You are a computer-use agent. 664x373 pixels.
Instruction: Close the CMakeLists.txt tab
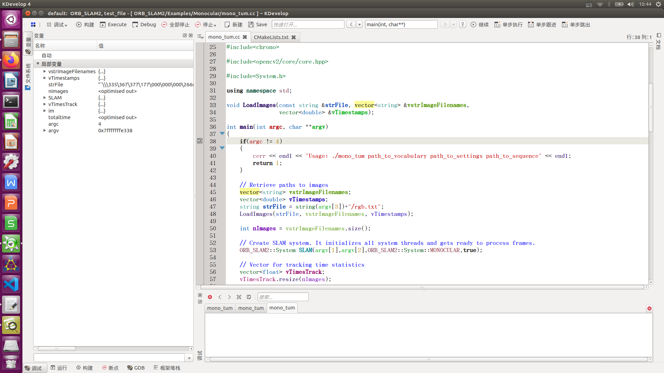pos(294,37)
